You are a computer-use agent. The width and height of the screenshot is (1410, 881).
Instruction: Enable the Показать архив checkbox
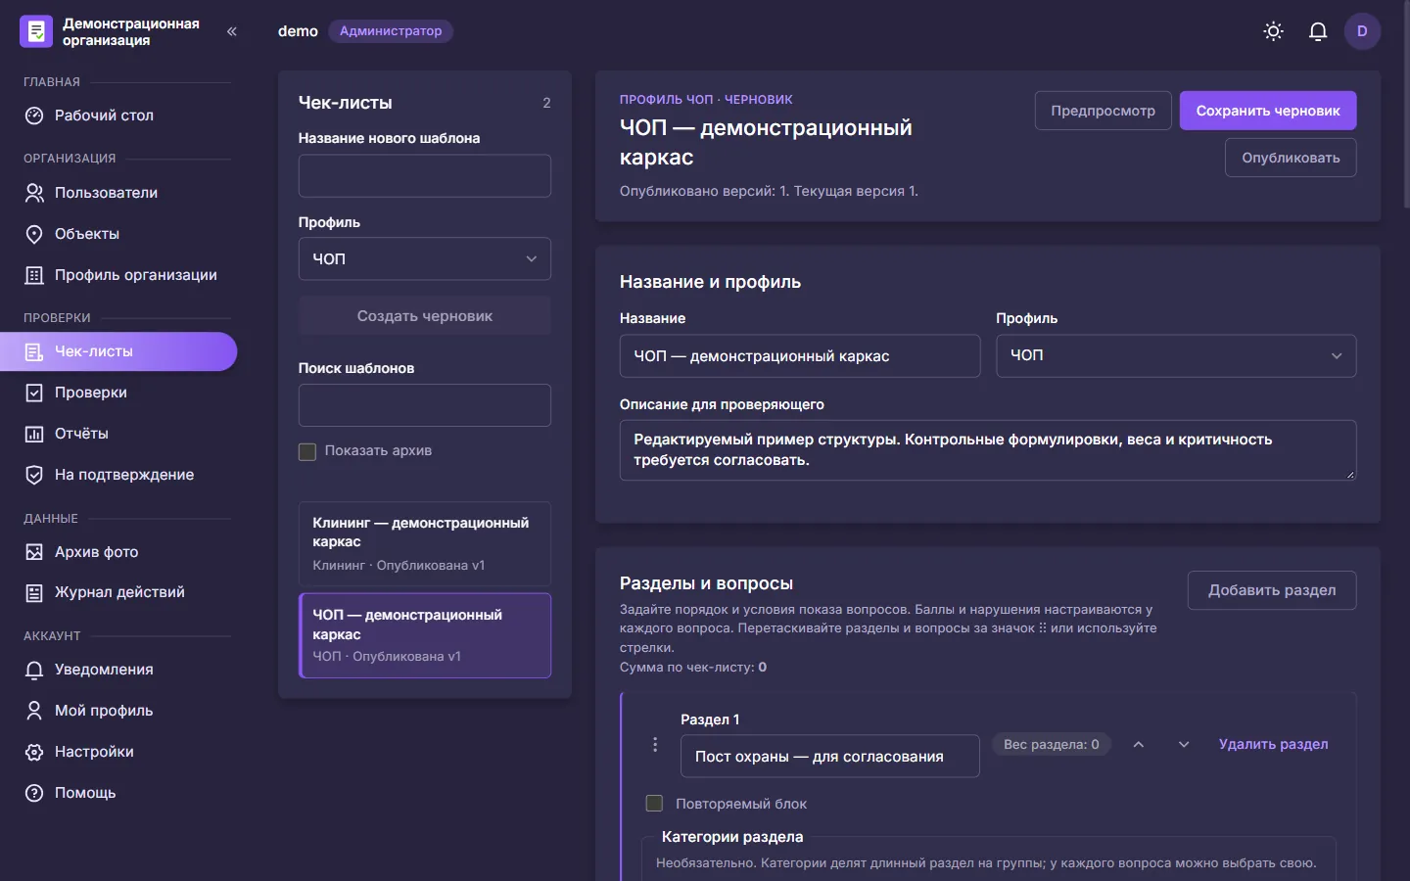pyautogui.click(x=307, y=451)
